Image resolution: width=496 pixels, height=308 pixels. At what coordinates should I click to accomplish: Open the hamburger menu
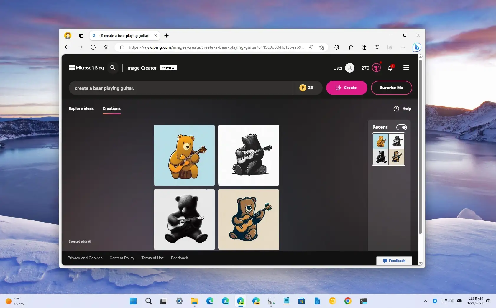pyautogui.click(x=406, y=67)
